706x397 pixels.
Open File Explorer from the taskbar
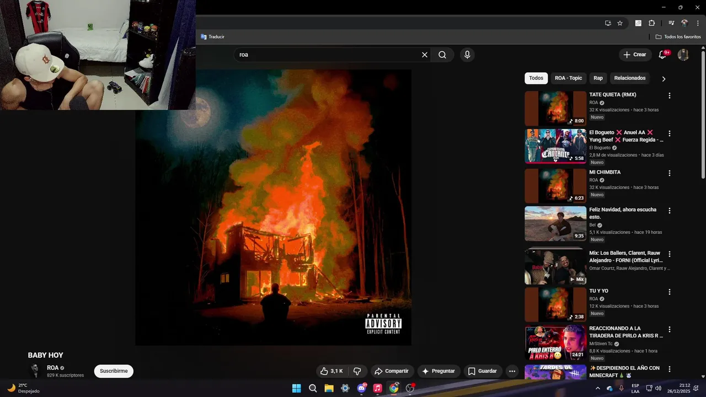pyautogui.click(x=329, y=388)
